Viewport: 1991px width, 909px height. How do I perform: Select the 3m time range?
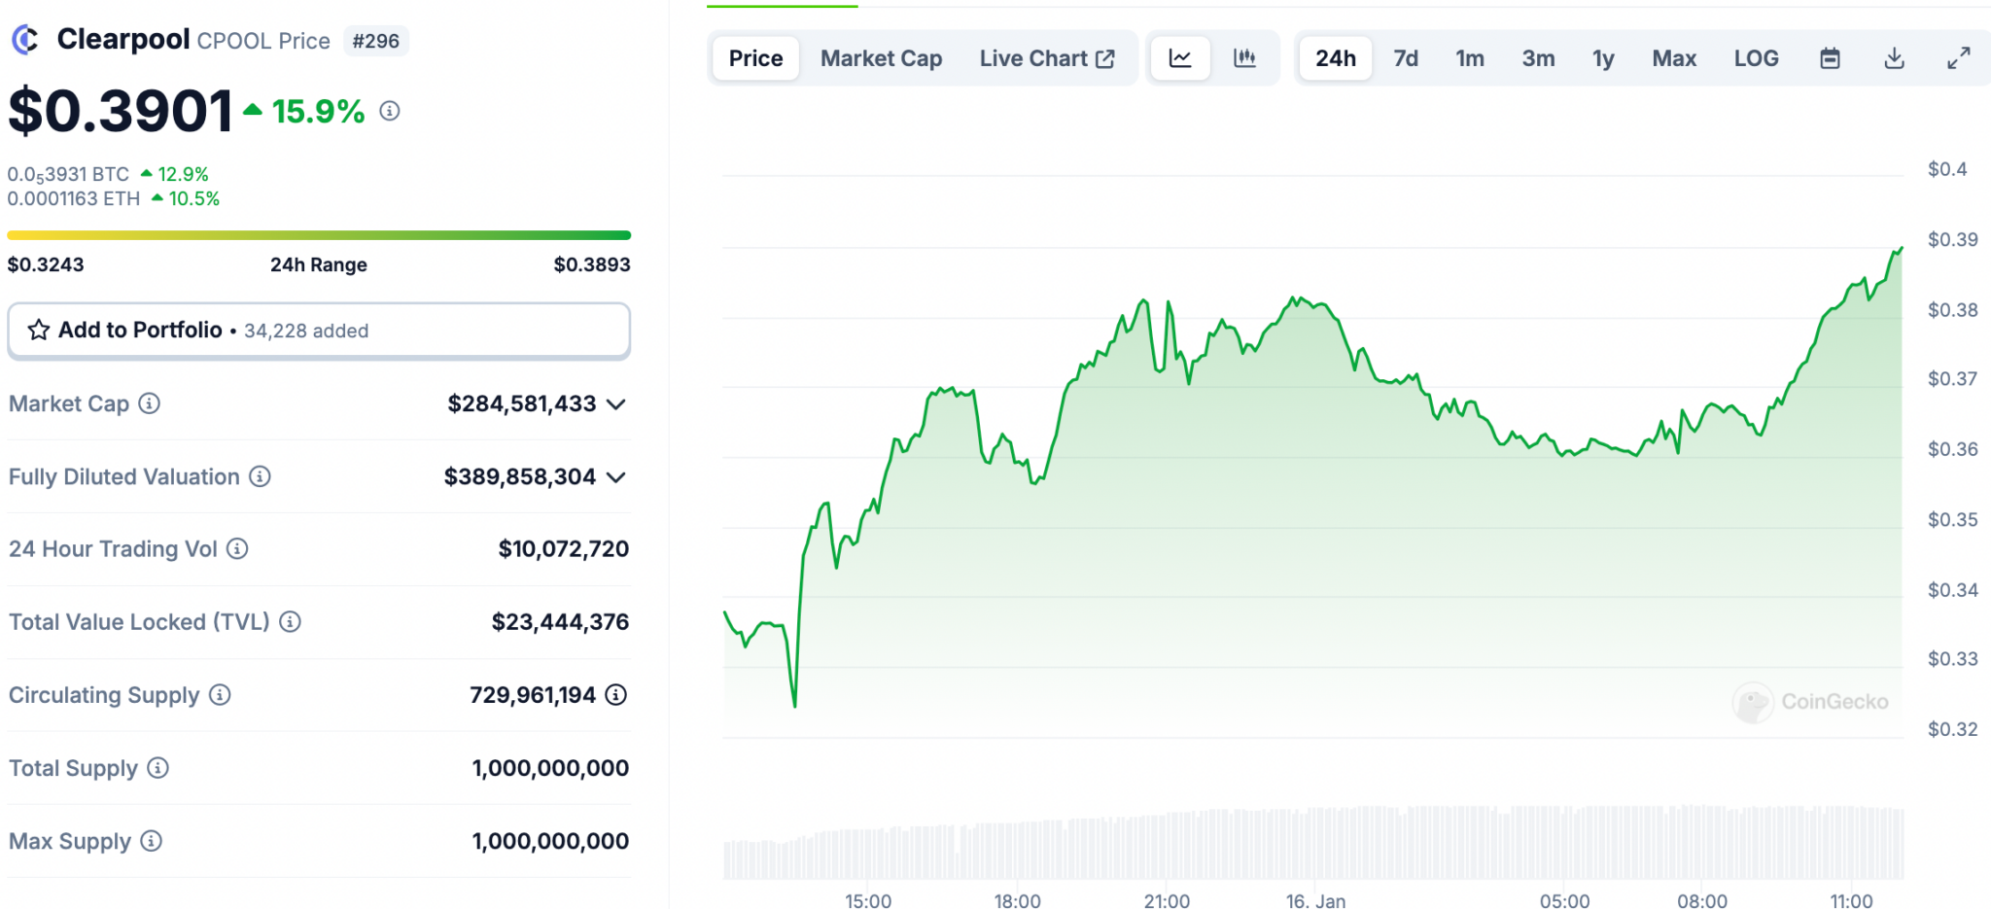(x=1538, y=58)
